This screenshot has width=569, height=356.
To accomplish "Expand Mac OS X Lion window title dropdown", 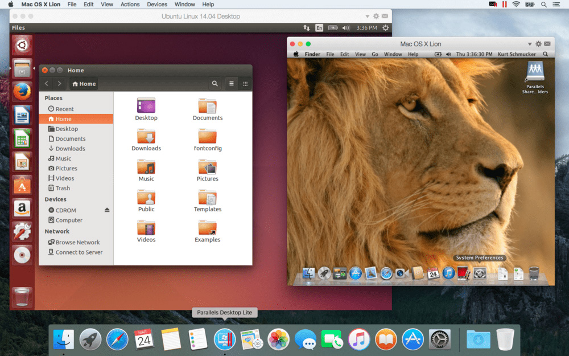I will (529, 44).
